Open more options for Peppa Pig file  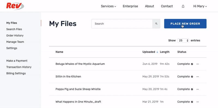pyautogui.click(x=198, y=89)
